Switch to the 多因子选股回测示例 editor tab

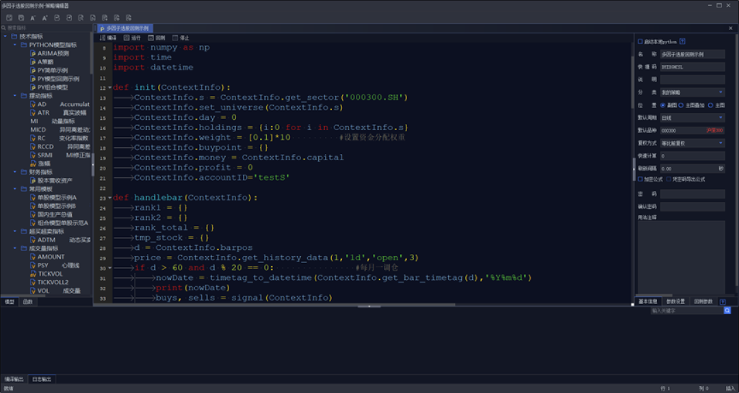(125, 28)
